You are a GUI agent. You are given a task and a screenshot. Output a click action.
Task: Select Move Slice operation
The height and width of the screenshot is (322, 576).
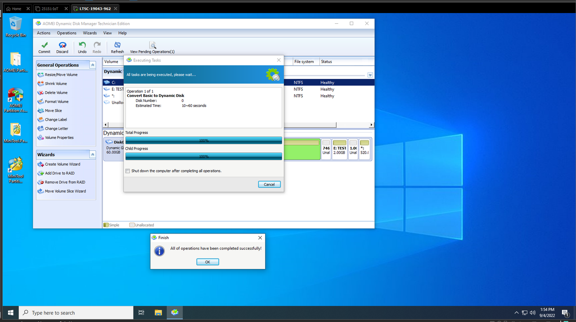click(50, 110)
